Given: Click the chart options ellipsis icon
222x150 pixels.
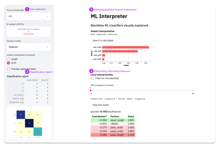Looking at the screenshot, I should click(x=153, y=47).
